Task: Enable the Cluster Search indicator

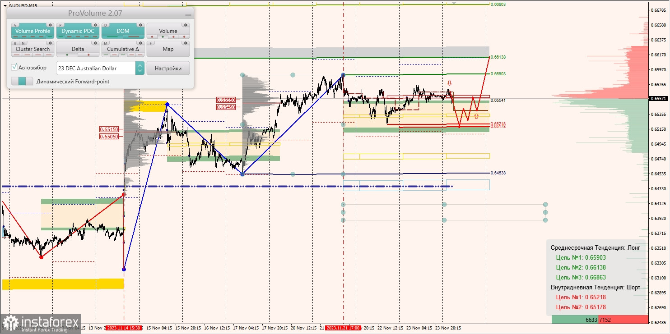Action: pyautogui.click(x=33, y=49)
